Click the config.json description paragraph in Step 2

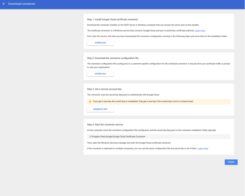coord(158,65)
